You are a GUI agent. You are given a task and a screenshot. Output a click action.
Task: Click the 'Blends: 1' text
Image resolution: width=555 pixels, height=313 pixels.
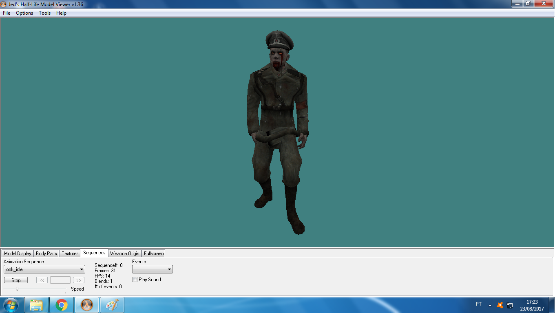tap(104, 281)
